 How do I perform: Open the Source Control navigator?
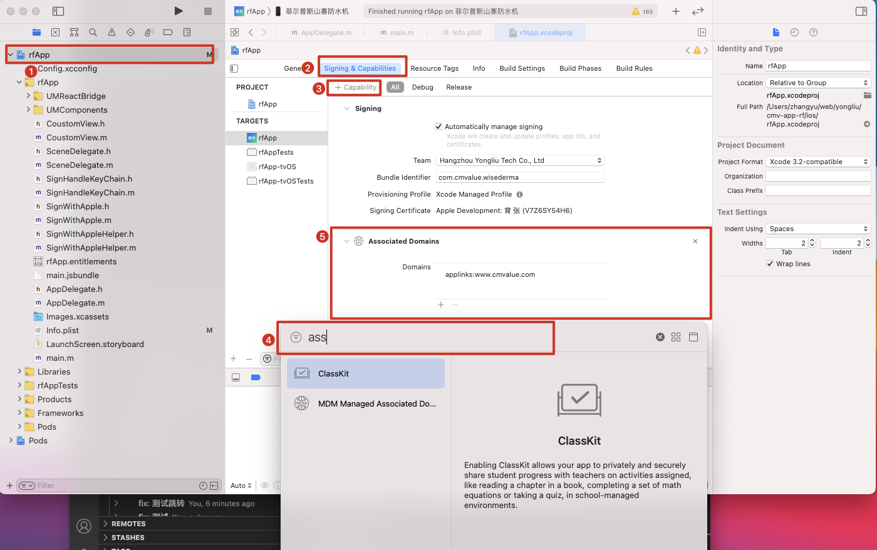click(55, 33)
